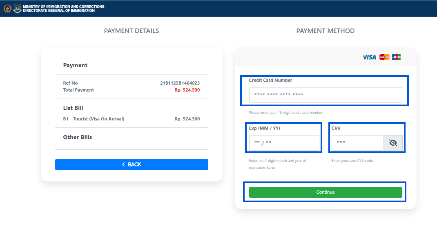This screenshot has width=437, height=225.
Task: Go back using the blue BACK button
Action: click(132, 164)
